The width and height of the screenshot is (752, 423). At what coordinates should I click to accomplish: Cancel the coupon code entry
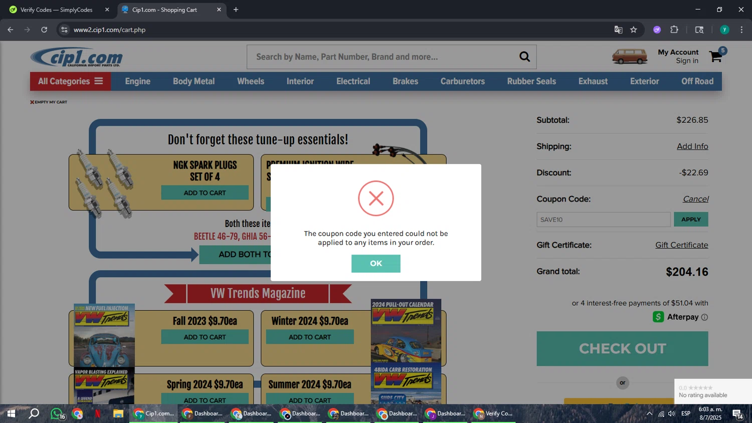(695, 199)
